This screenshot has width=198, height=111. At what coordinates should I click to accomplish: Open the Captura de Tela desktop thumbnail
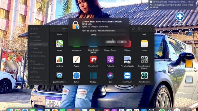(x=189, y=33)
